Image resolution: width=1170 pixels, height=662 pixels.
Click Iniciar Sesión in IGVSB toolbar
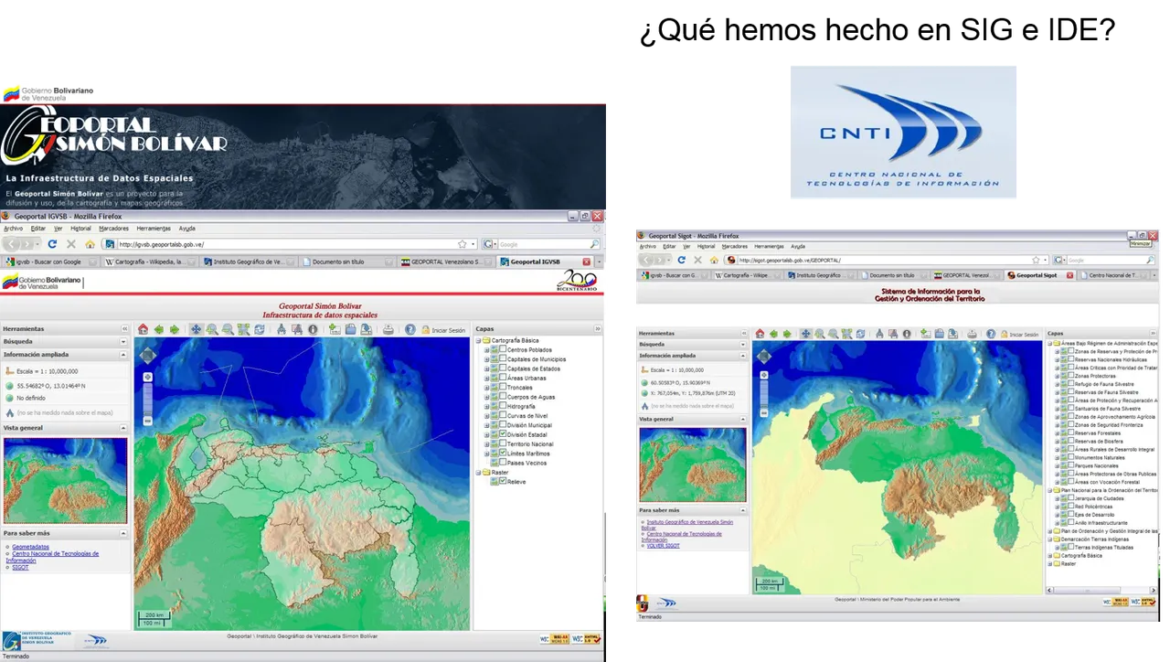[x=443, y=330]
